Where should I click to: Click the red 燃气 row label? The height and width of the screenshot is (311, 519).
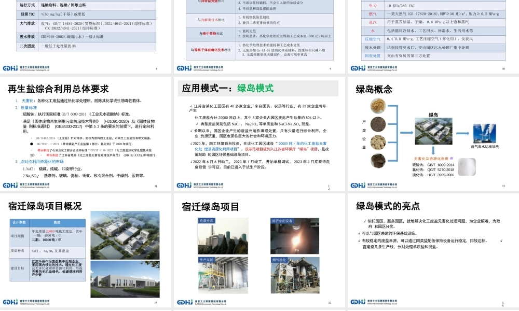click(x=373, y=14)
